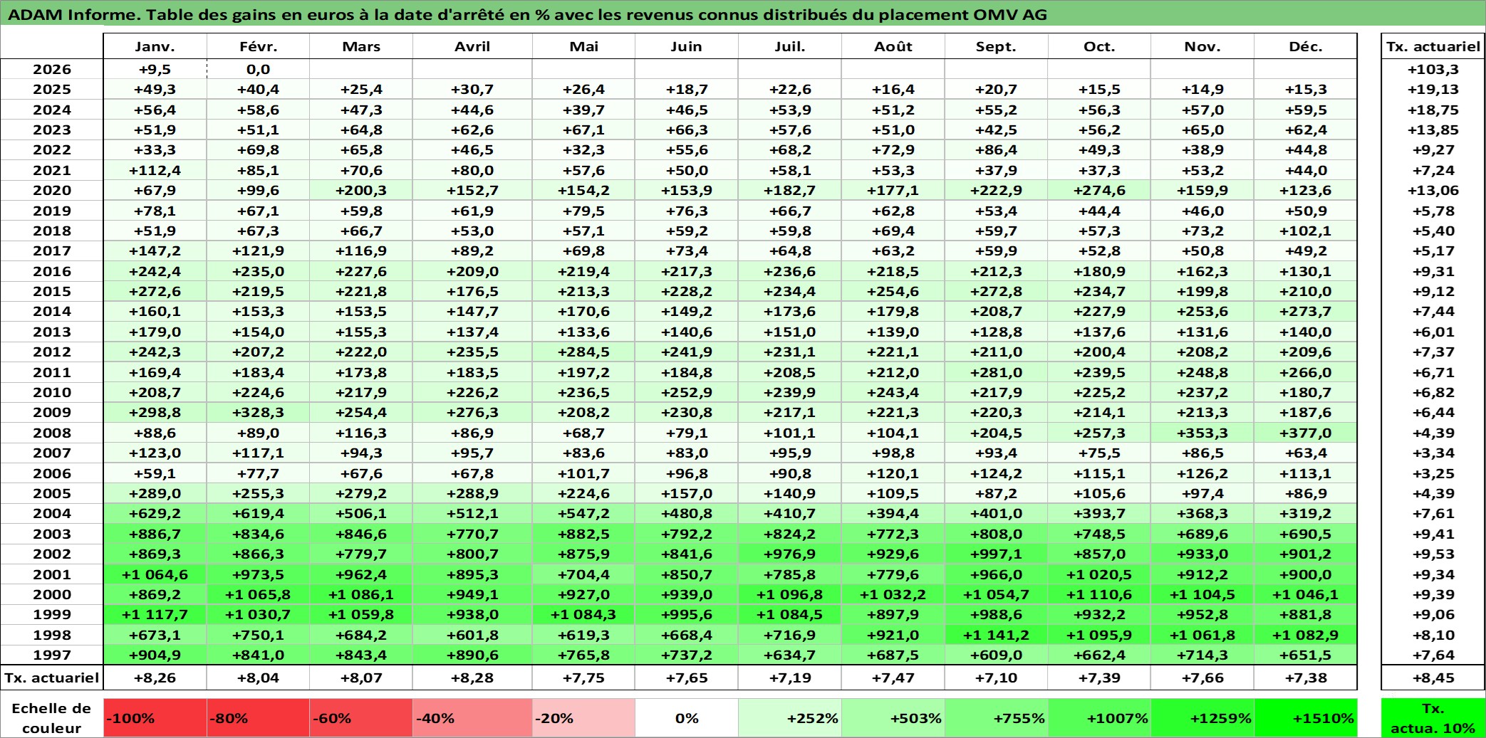This screenshot has height=738, width=1486.
Task: Click the +7,38 December actuarial rate cell
Action: coord(1306,678)
